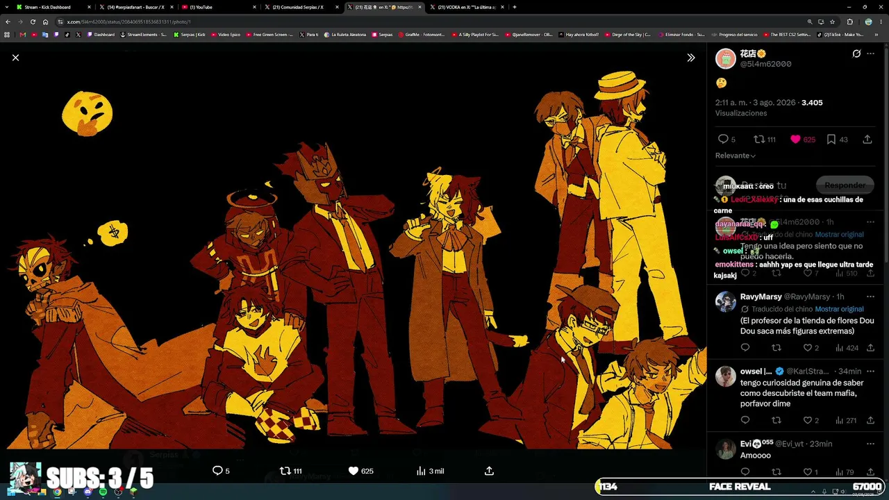Viewport: 889px width, 500px height.
Task: Go to the browser home page
Action: pyautogui.click(x=46, y=22)
